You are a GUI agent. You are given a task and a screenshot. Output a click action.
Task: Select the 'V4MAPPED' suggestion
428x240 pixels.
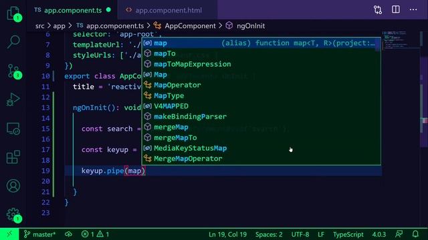coord(261,106)
